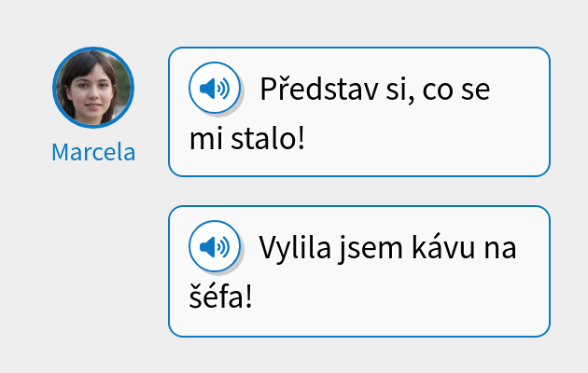Click the exclamation mark after "stalo"
The height and width of the screenshot is (373, 588).
click(x=301, y=137)
